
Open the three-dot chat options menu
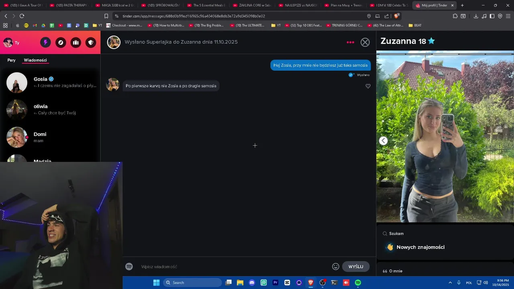(x=351, y=42)
